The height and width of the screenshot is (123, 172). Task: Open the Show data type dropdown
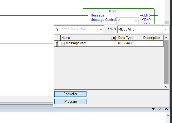[x=166, y=29]
